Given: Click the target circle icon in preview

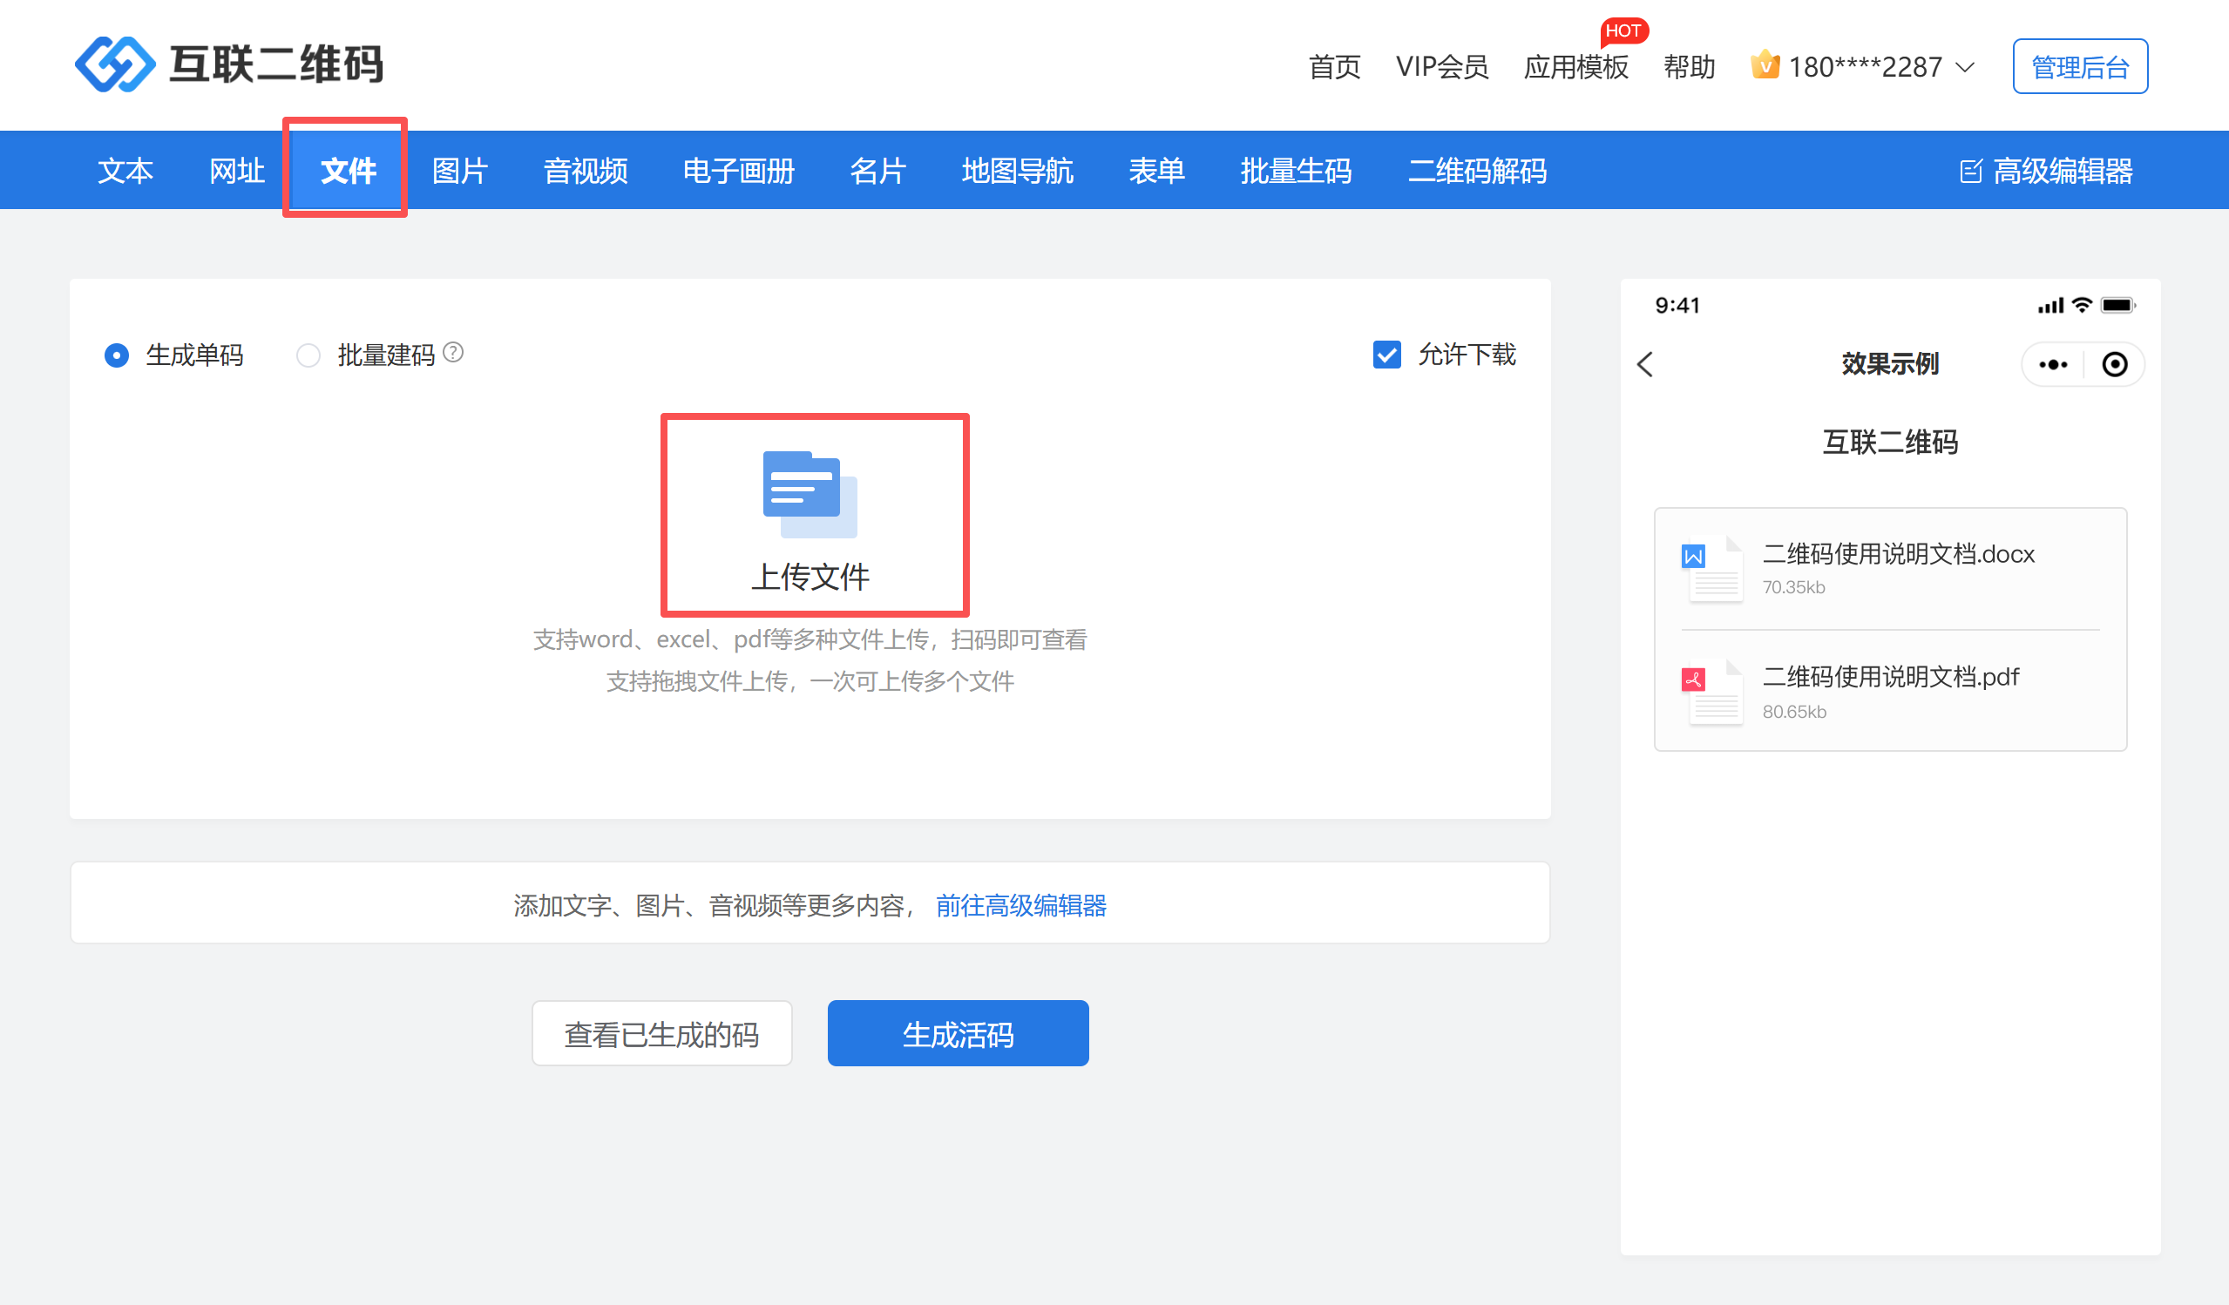Looking at the screenshot, I should [x=2114, y=364].
